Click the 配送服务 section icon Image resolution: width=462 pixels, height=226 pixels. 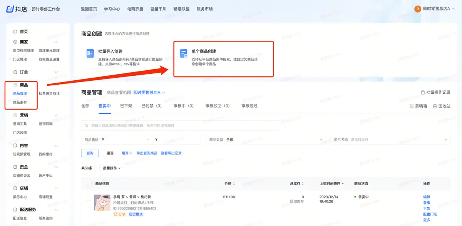(15, 209)
